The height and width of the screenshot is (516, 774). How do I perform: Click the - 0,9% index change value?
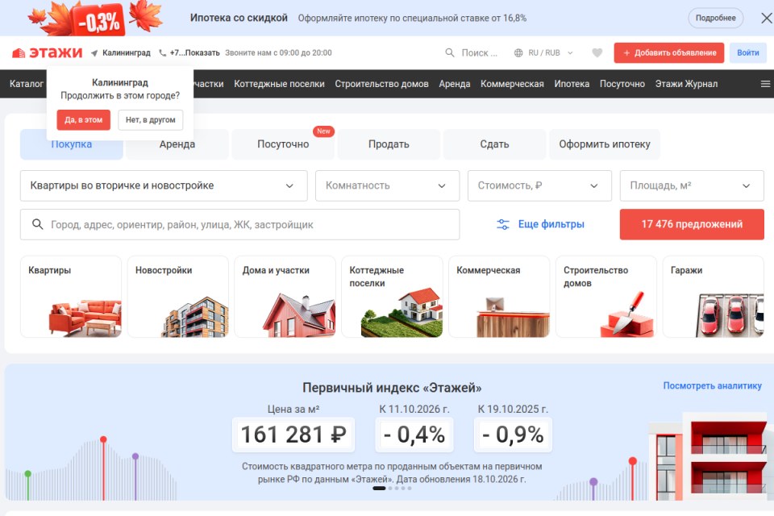(513, 435)
